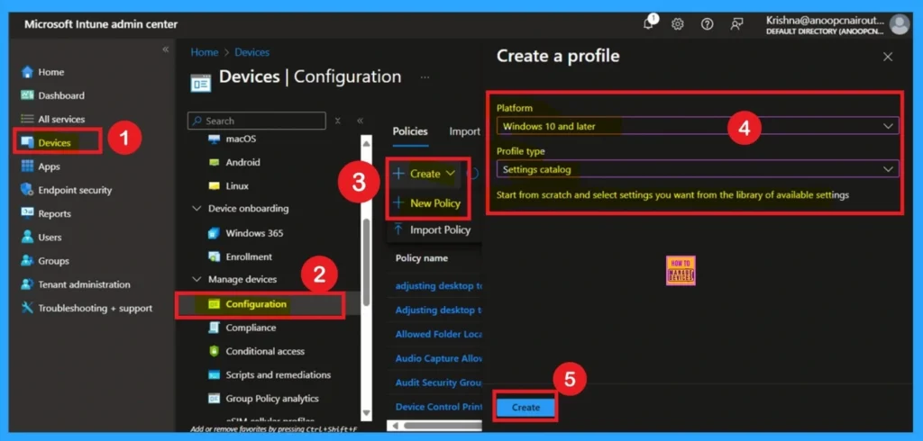Click the blue Create button

click(x=525, y=408)
